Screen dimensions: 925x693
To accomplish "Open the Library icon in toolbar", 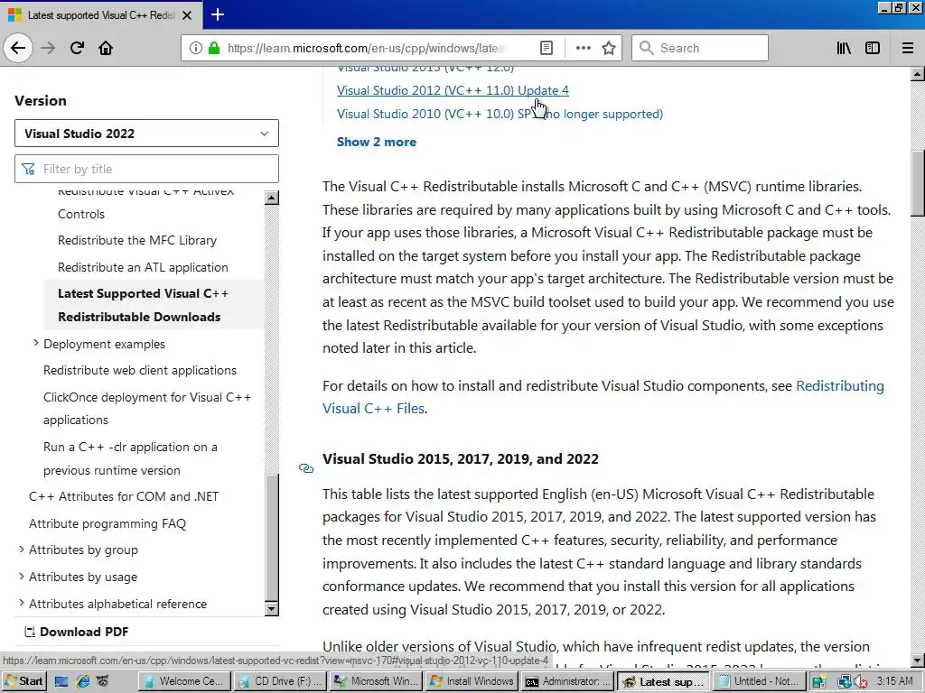I will coord(844,48).
